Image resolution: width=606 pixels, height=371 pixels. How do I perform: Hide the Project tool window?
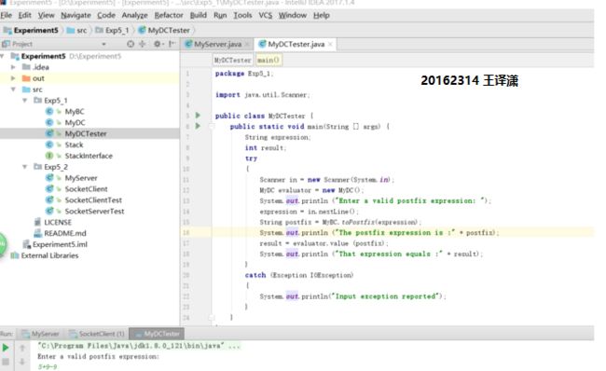click(172, 44)
